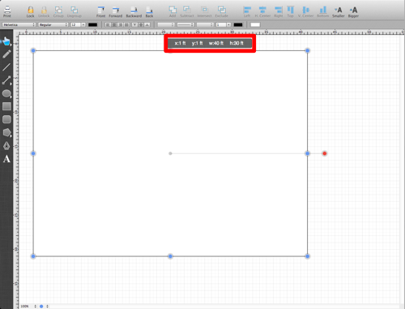
Task: Select the straight line tool
Action: pyautogui.click(x=6, y=67)
